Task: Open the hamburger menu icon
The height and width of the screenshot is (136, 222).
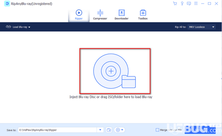Action: coord(196,3)
